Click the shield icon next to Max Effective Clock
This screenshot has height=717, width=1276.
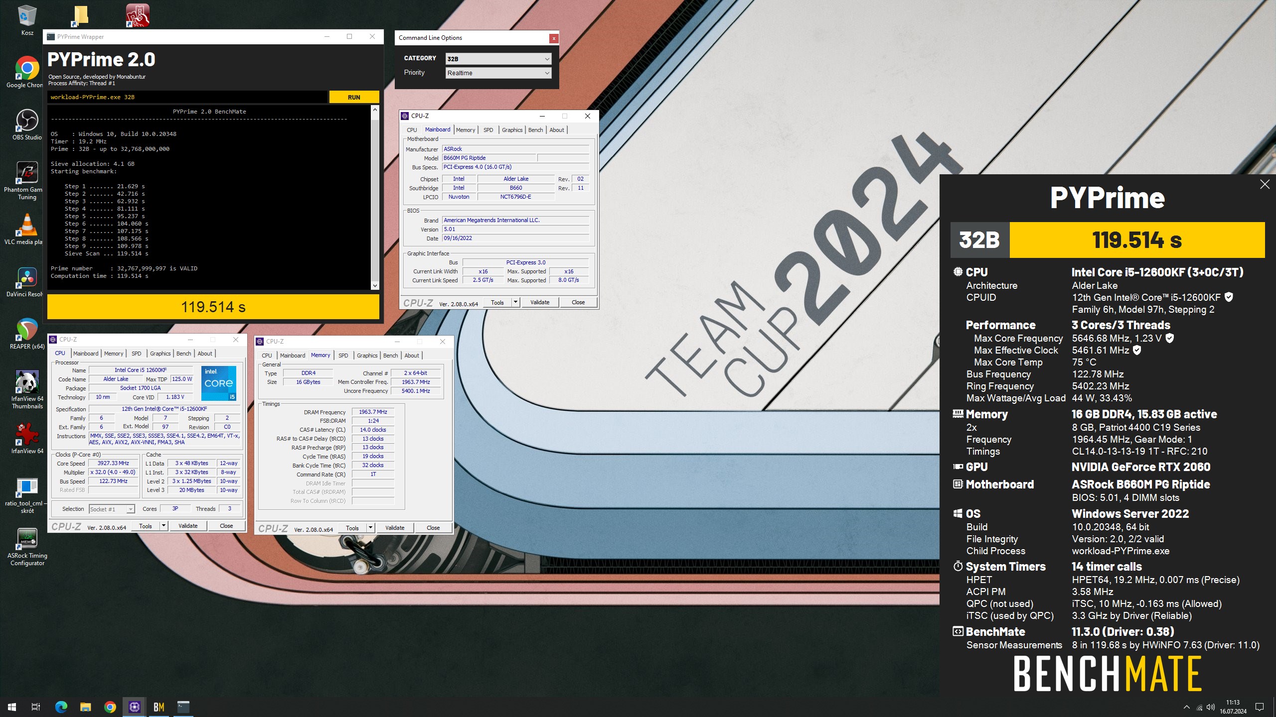(1137, 350)
